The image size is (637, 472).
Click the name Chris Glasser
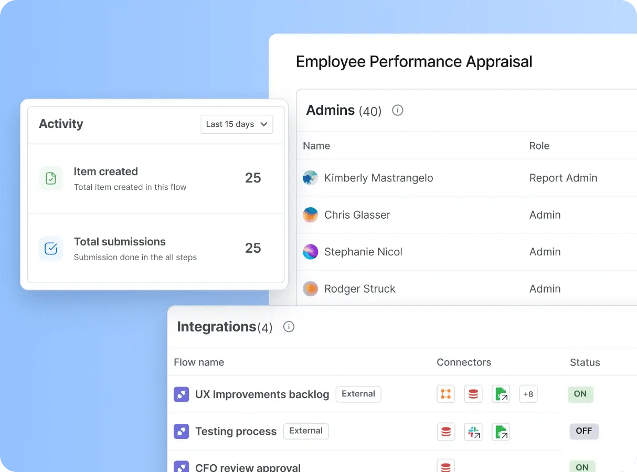[357, 215]
